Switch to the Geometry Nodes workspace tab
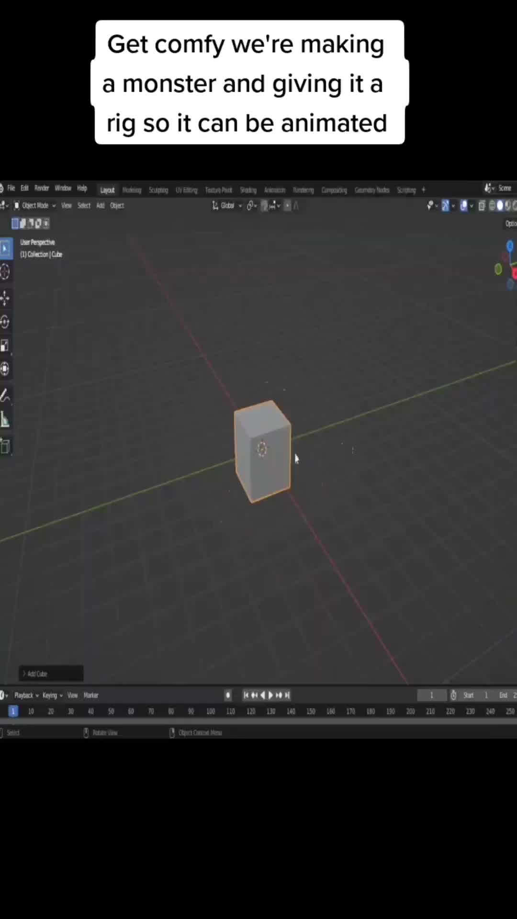This screenshot has height=919, width=517. pyautogui.click(x=372, y=190)
